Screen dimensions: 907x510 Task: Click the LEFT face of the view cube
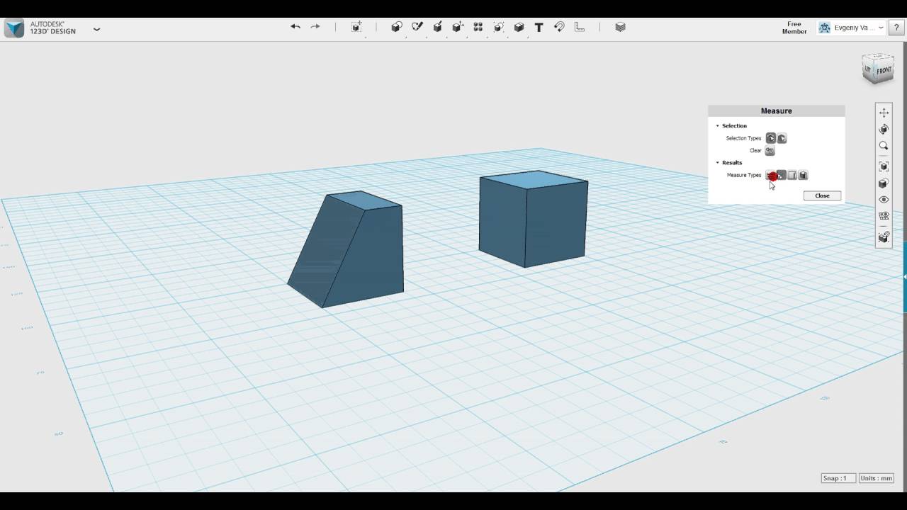point(869,68)
